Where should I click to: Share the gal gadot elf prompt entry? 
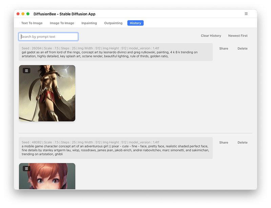click(224, 48)
